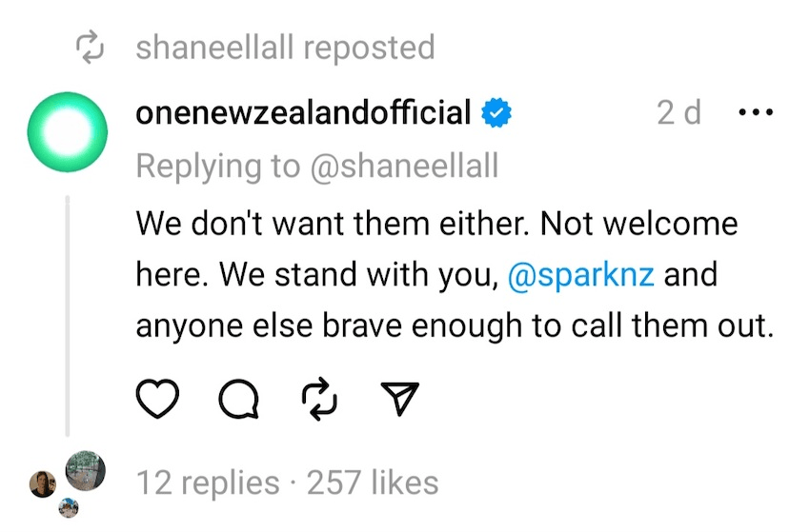Click the vertical thread connector line
Viewport: 810px width, 532px height.
pyautogui.click(x=68, y=314)
